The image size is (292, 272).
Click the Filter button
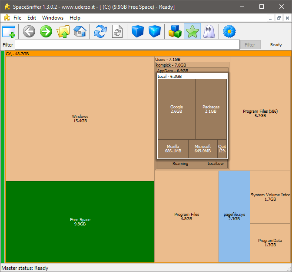250,45
